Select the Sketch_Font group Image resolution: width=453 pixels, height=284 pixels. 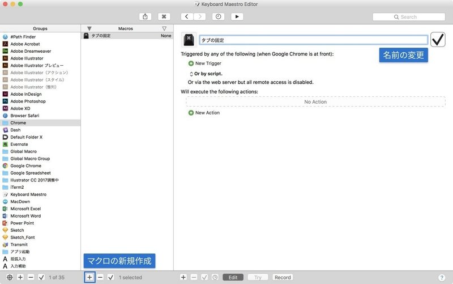[40, 238]
